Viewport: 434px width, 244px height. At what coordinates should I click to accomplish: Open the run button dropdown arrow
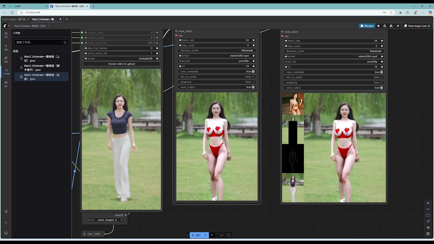(205, 235)
